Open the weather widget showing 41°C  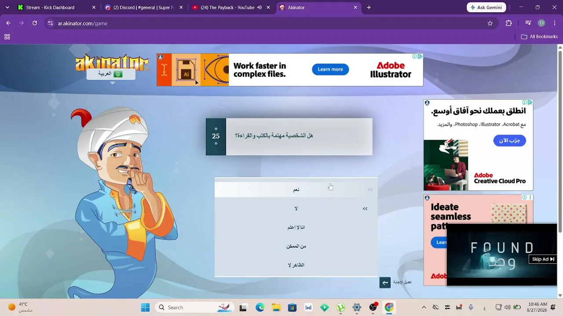(21, 307)
